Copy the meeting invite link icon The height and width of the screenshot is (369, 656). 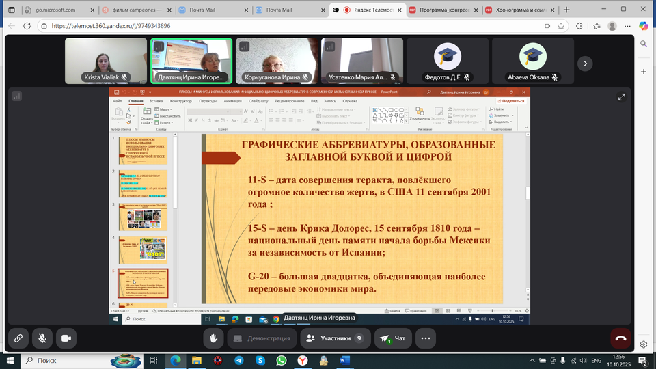18,338
